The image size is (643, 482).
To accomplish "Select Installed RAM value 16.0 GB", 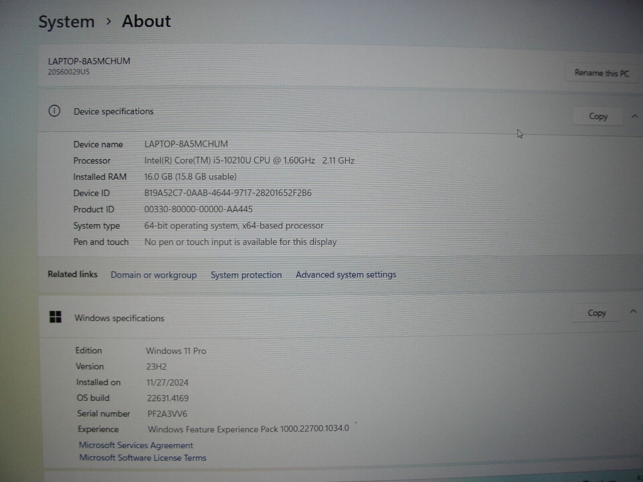I will coord(190,176).
